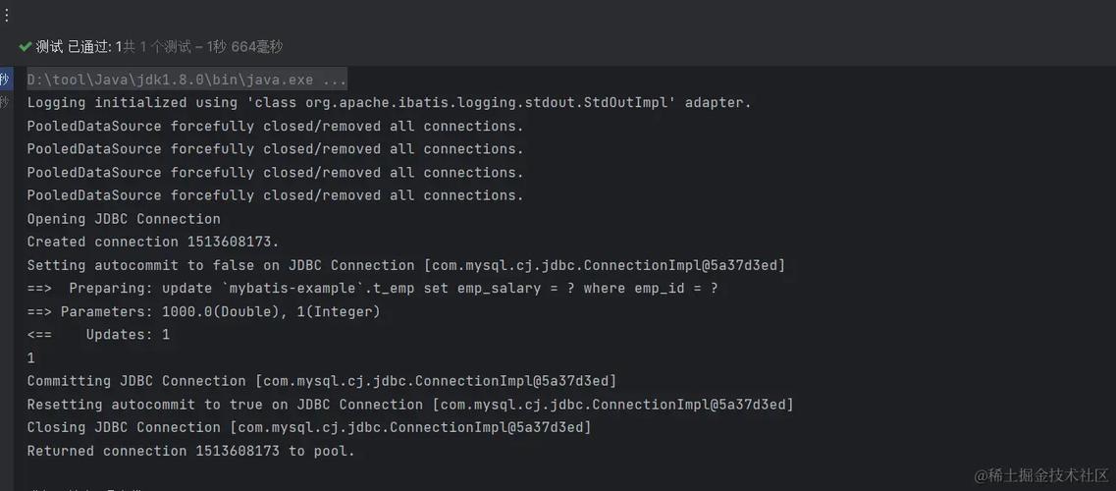Click the 'Preparing: update' SQL statement line
Viewport: 1116px width, 491px height.
point(373,289)
